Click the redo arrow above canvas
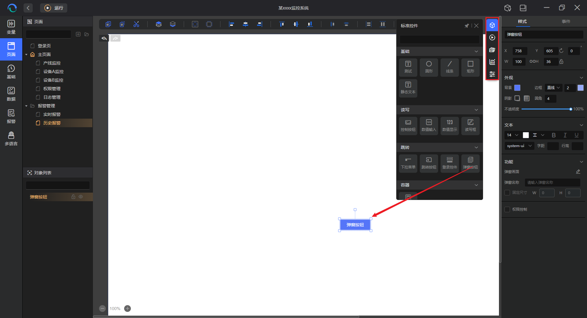The width and height of the screenshot is (587, 318). 115,38
